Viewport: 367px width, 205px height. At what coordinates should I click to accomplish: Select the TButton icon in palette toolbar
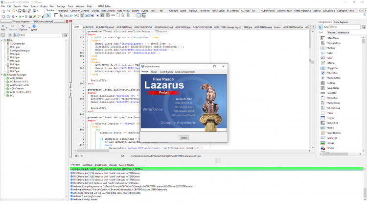[x=67, y=16]
